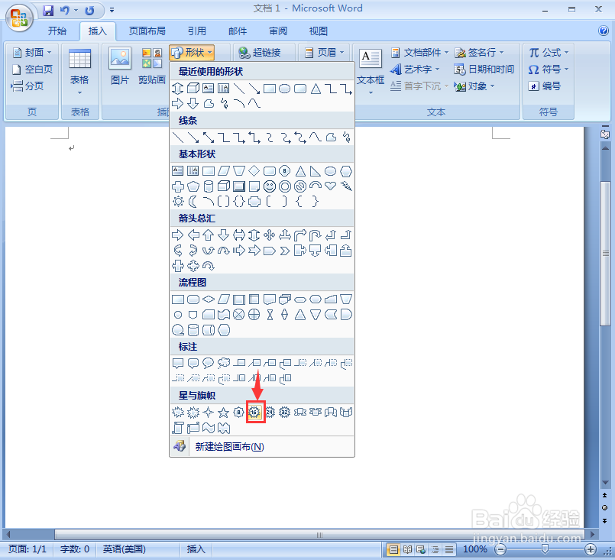Select the 16-point star shape

click(x=254, y=412)
